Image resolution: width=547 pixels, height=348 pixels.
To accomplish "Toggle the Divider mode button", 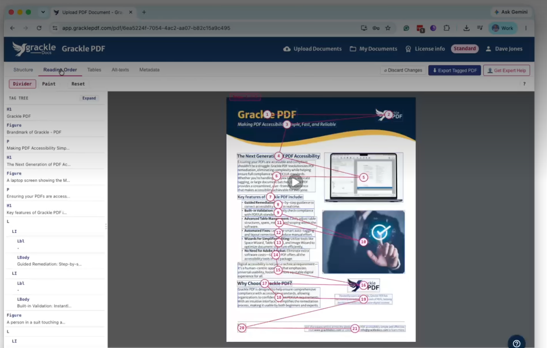I will tap(22, 84).
